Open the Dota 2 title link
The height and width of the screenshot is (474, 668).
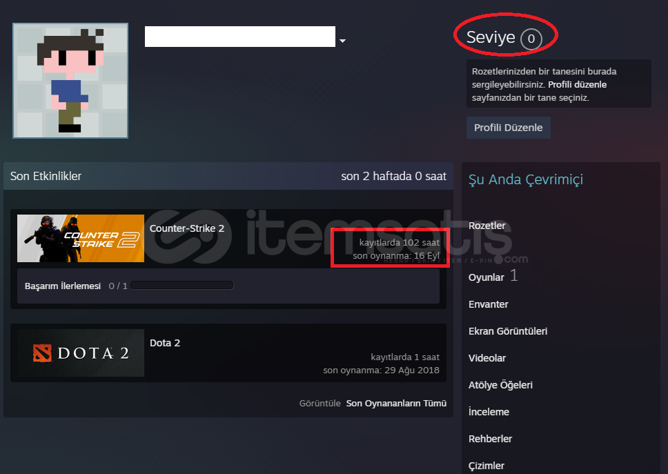point(165,343)
